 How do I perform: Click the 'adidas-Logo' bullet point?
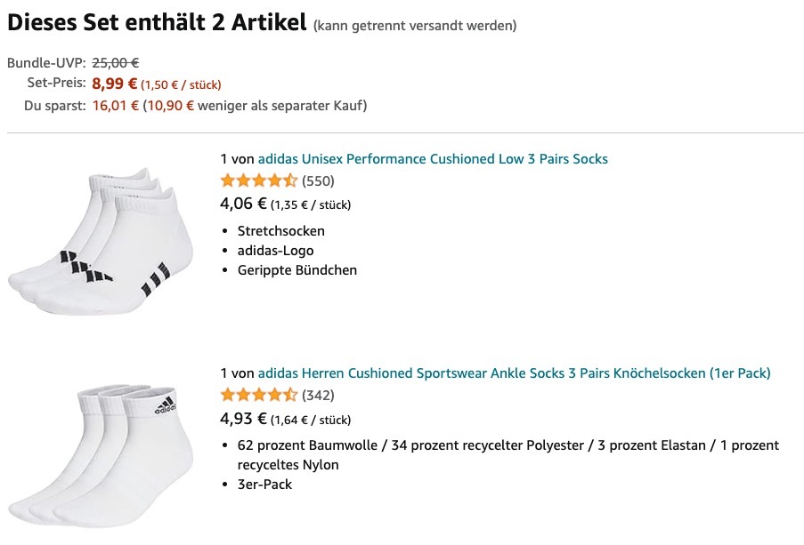[x=275, y=251]
